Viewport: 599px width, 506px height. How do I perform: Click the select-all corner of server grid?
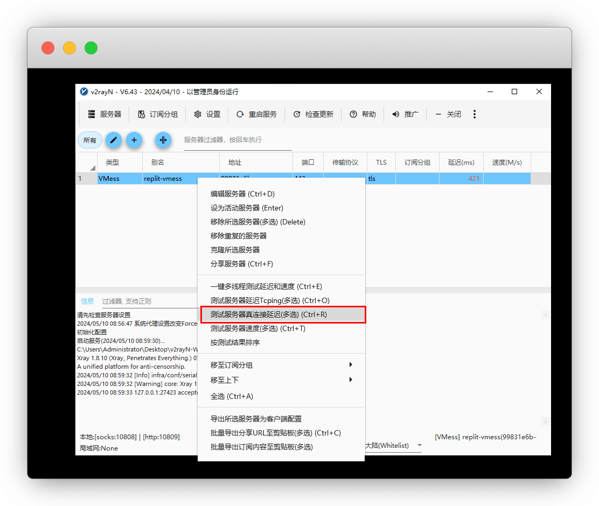click(x=87, y=163)
